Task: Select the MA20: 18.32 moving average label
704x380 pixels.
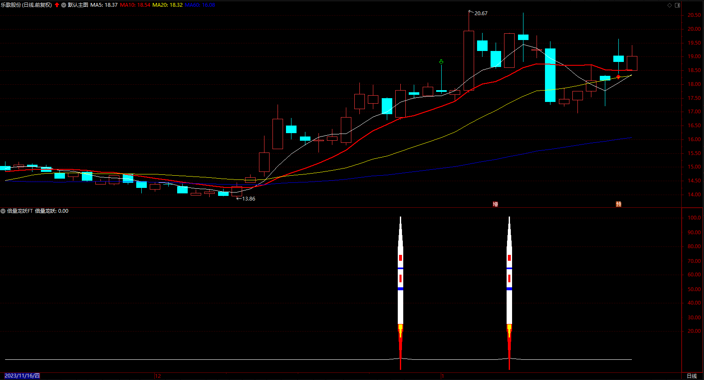Action: pyautogui.click(x=167, y=5)
